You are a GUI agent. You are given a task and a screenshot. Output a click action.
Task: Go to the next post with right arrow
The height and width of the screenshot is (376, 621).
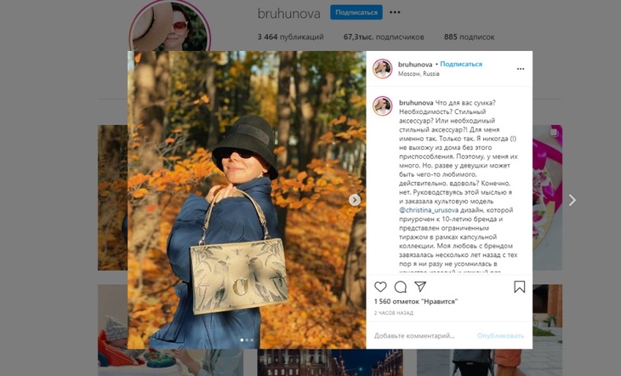(572, 200)
